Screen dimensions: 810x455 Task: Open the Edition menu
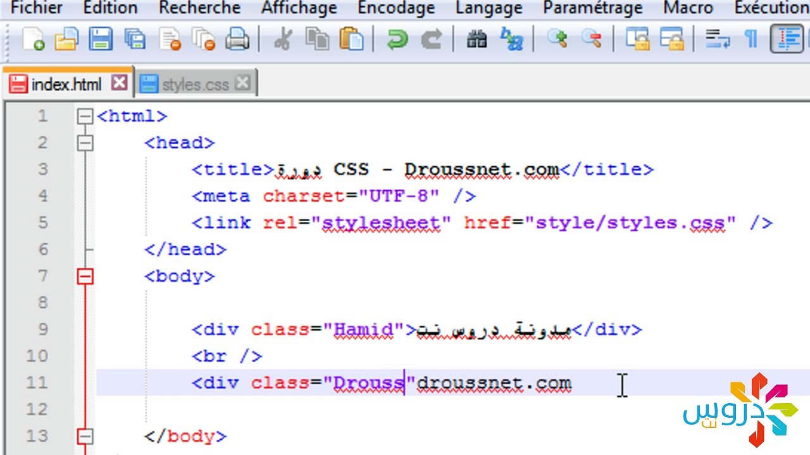[111, 8]
